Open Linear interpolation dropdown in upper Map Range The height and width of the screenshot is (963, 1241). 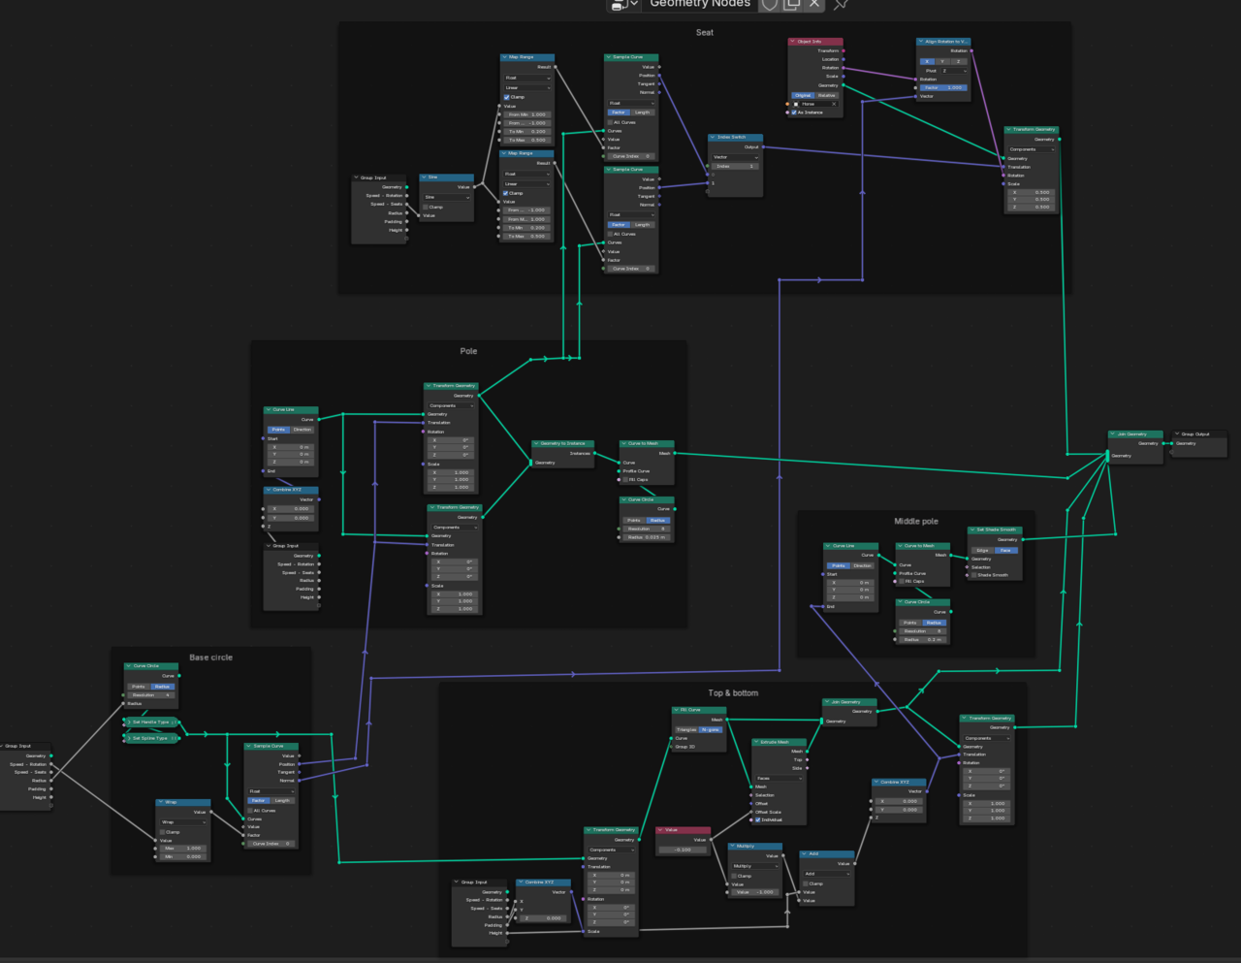click(527, 88)
